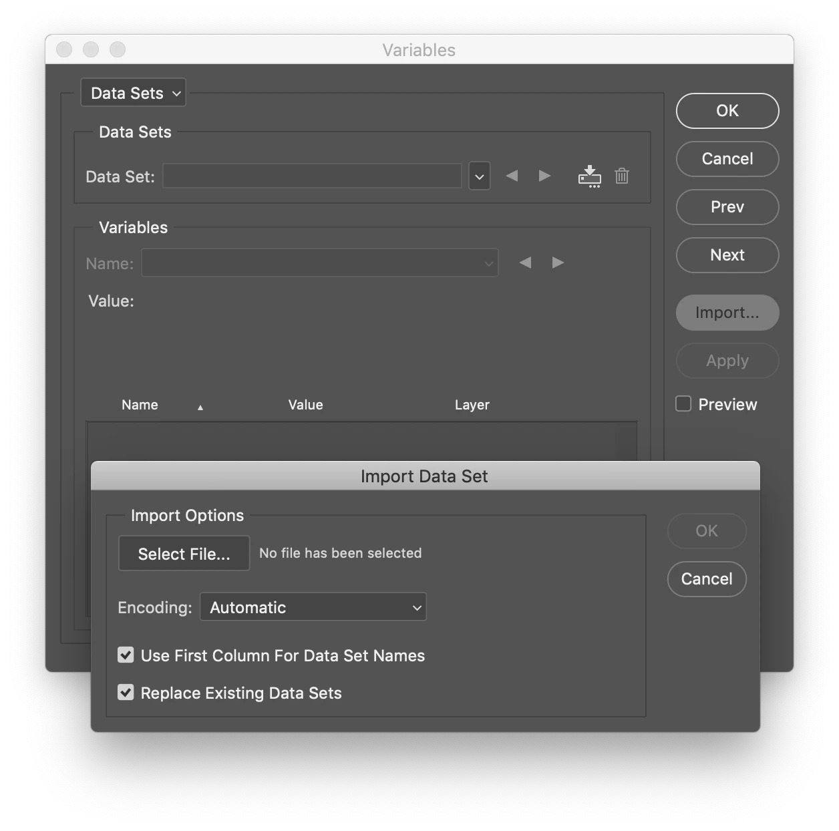
Task: Go to the previous data set arrow
Action: pyautogui.click(x=512, y=176)
